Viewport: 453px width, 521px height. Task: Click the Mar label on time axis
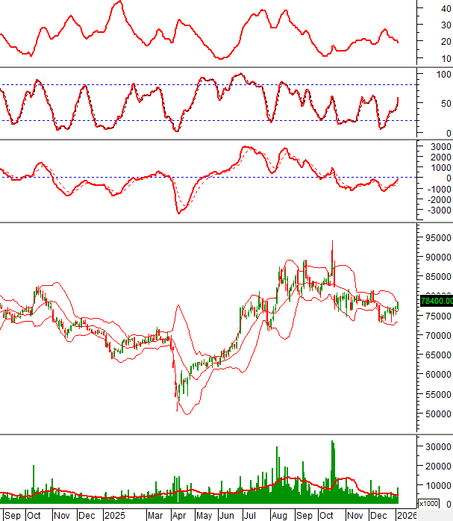point(155,515)
